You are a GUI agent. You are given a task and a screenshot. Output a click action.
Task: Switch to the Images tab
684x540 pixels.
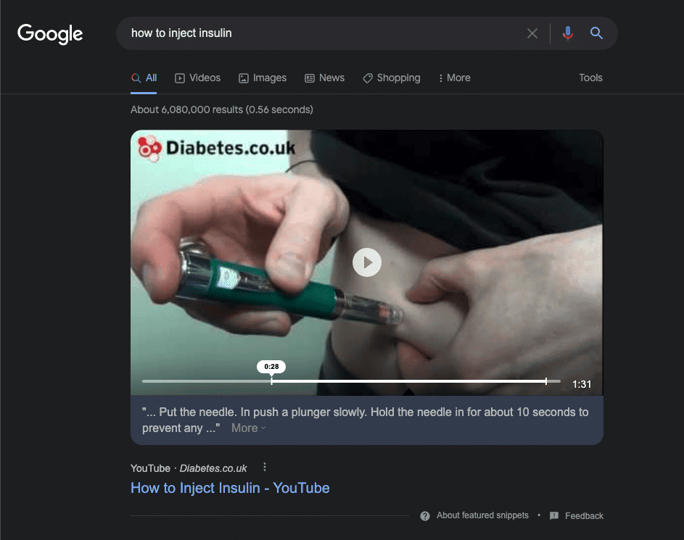[263, 78]
